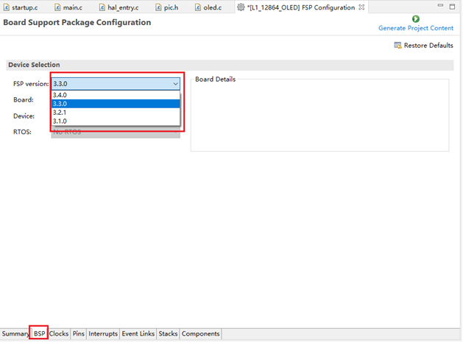Screen dimensions: 463x343
Task: Choose FSP version 3.2.1 from list
Action: pos(116,113)
